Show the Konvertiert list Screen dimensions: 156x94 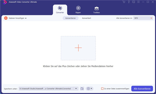point(87,18)
